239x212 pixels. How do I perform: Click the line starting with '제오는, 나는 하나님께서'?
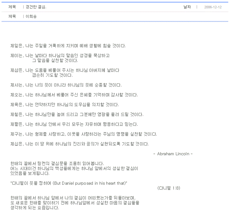(74, 95)
